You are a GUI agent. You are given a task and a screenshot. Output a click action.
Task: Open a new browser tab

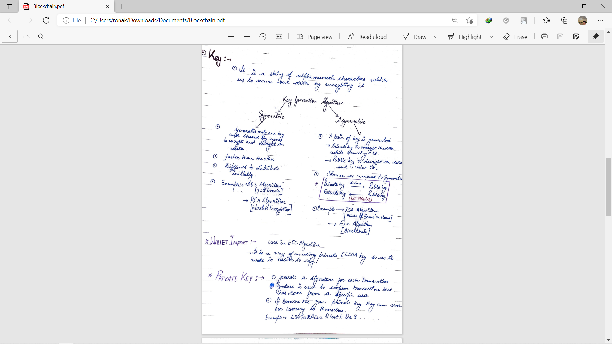tap(121, 6)
